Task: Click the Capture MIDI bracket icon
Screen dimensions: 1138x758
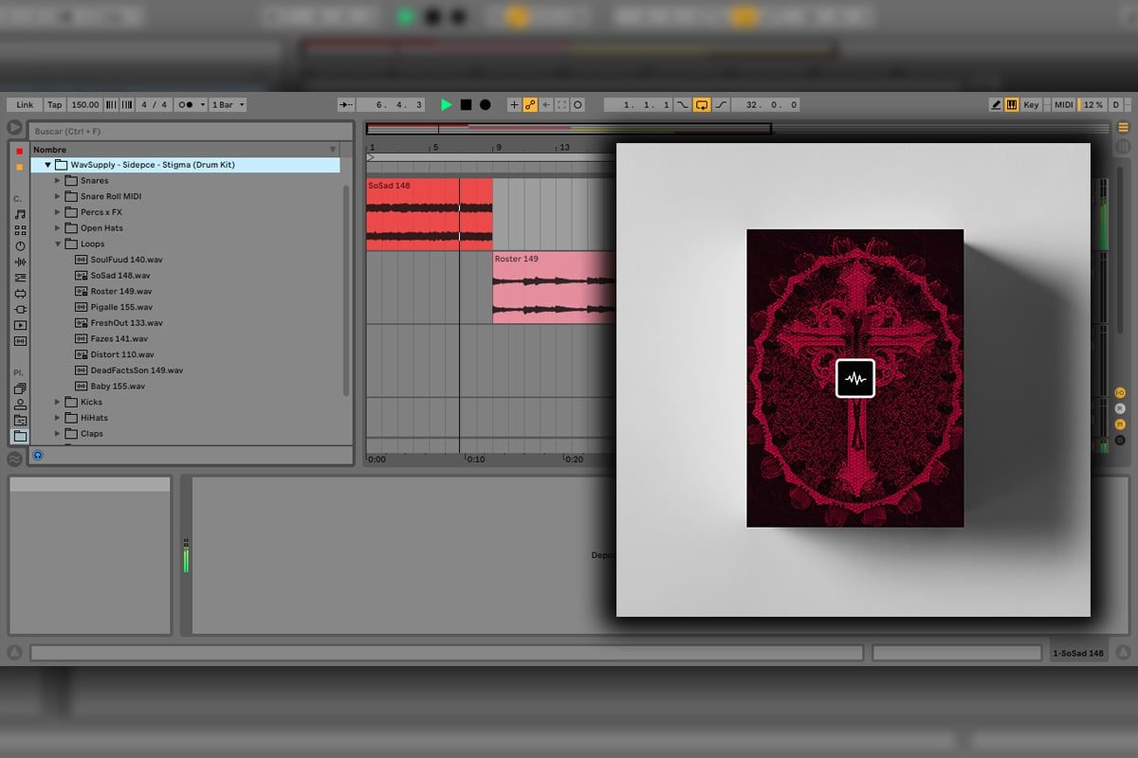Action: point(562,104)
